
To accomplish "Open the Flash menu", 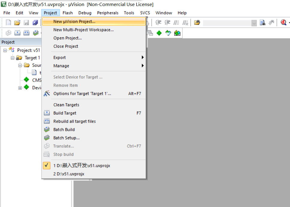I will (67, 13).
